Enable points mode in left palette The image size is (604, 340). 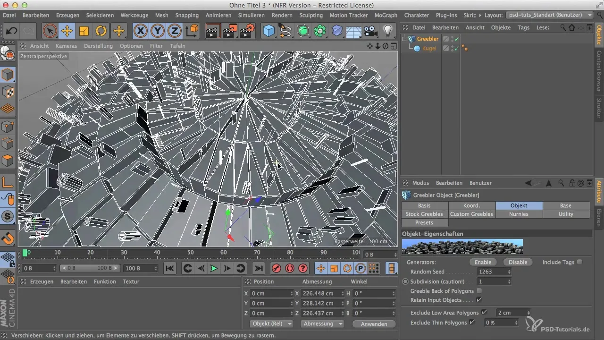8,126
